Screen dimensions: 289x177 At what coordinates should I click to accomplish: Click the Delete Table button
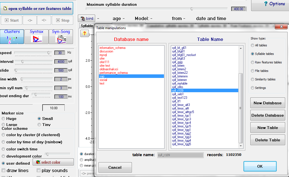pos(267,140)
